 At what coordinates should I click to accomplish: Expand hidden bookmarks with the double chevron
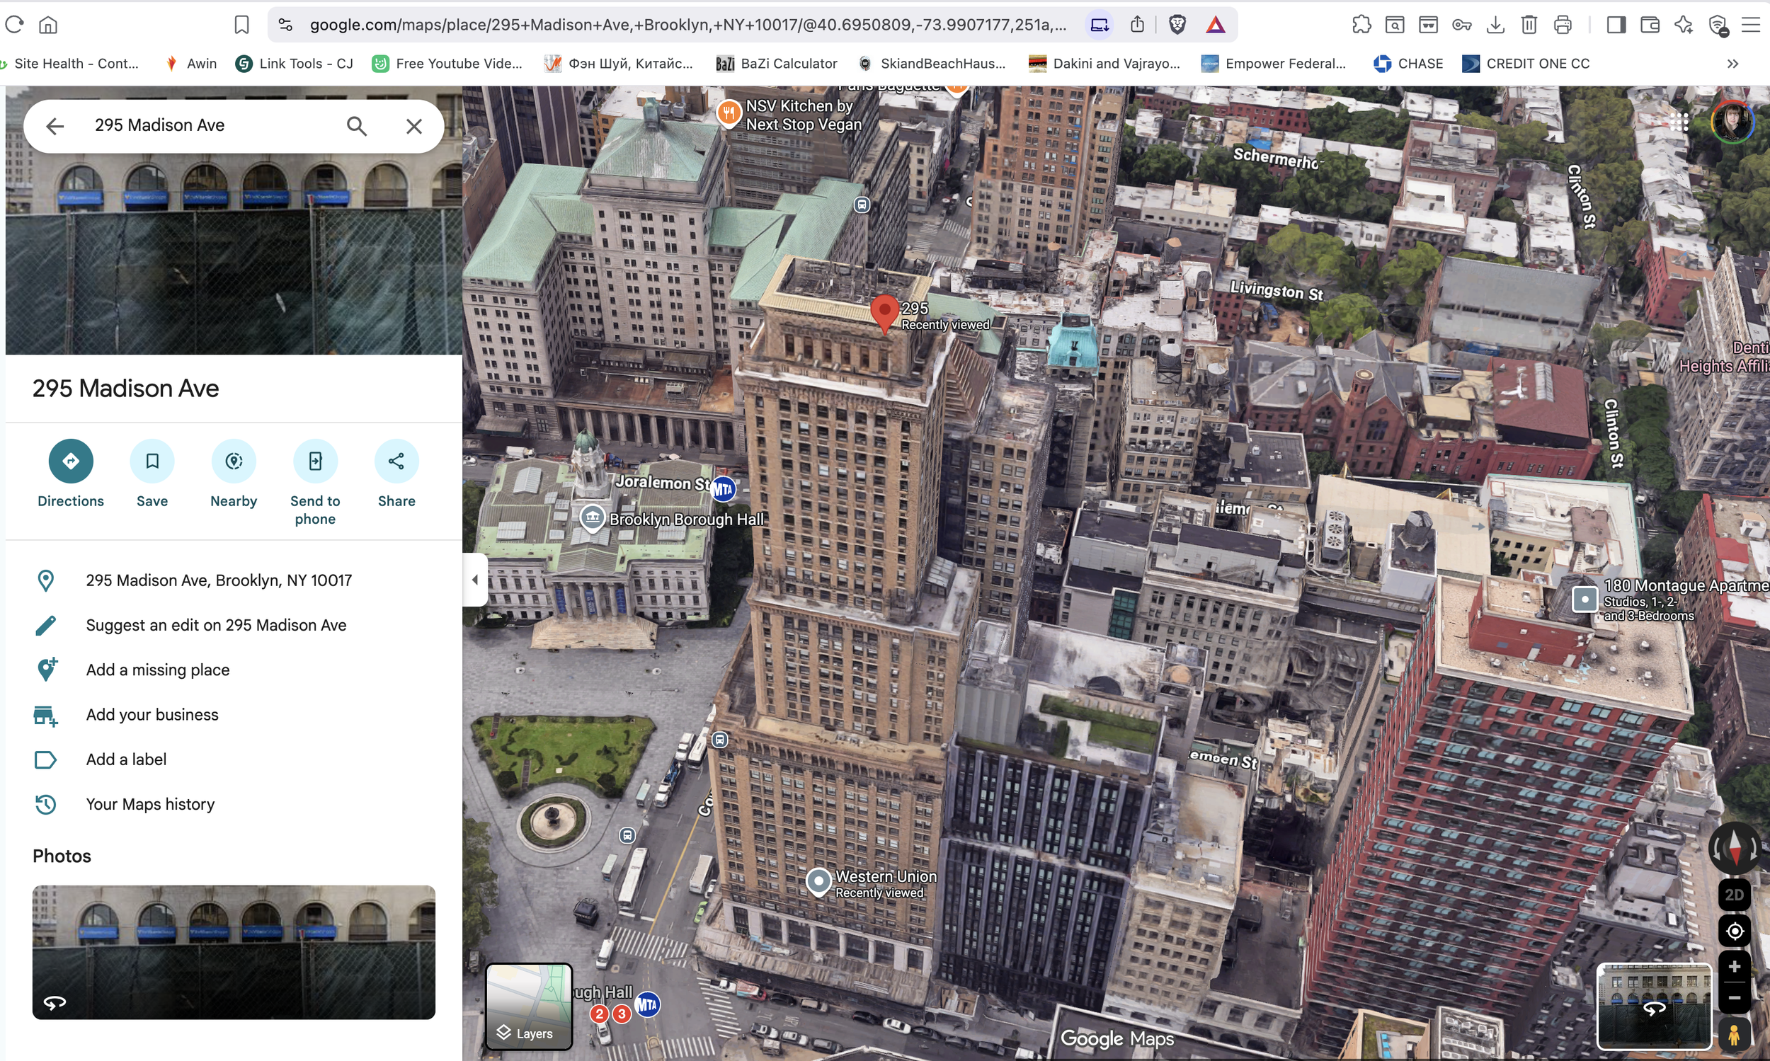1732,63
